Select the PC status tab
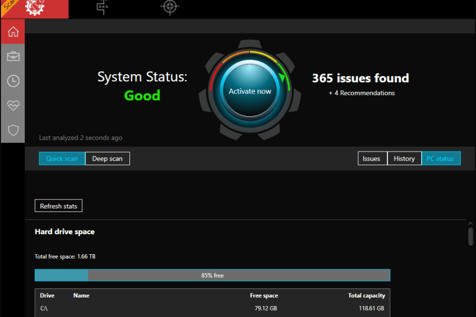The image size is (476, 317). [441, 158]
